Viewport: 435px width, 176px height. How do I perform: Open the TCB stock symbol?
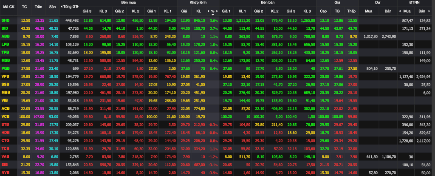point(5,148)
